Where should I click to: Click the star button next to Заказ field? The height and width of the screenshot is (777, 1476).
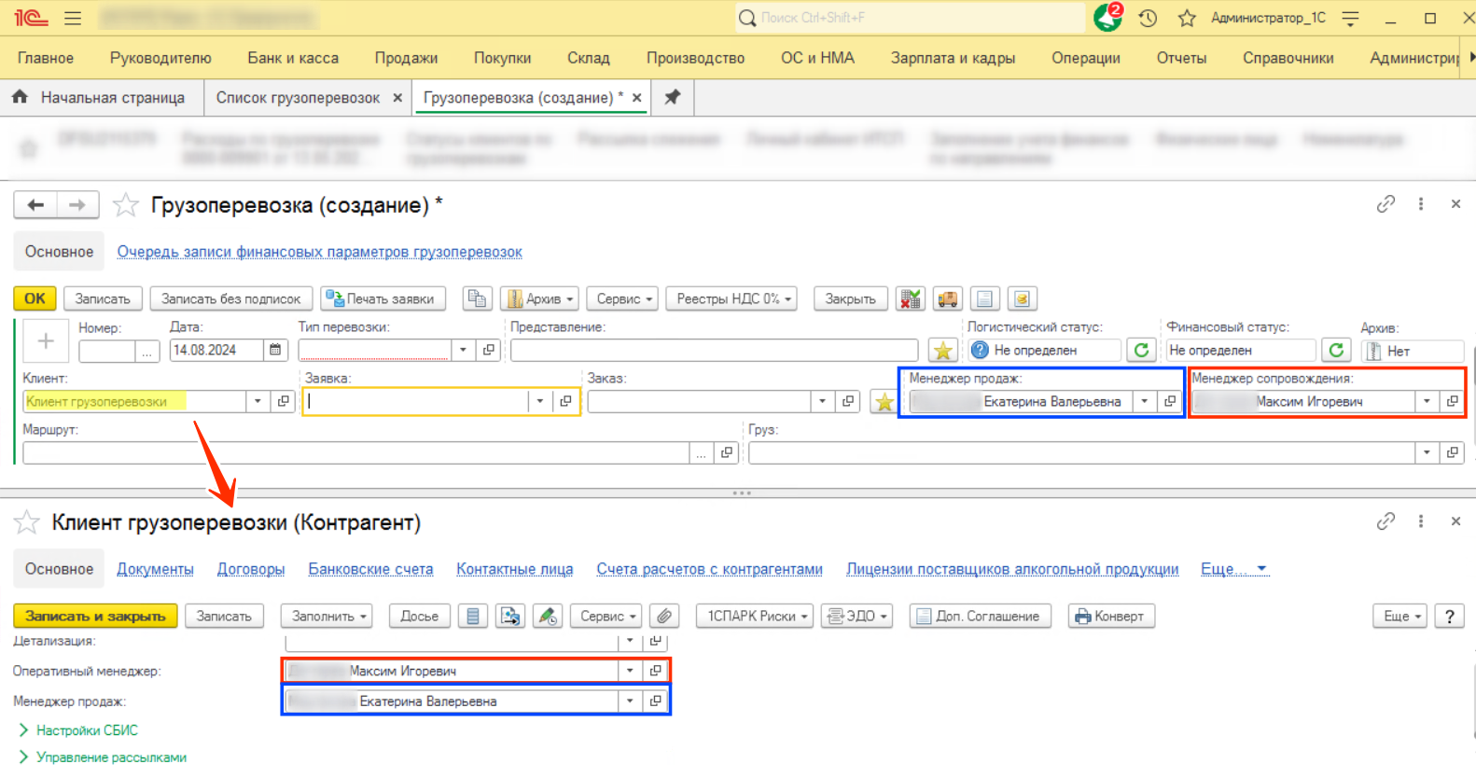pyautogui.click(x=884, y=402)
